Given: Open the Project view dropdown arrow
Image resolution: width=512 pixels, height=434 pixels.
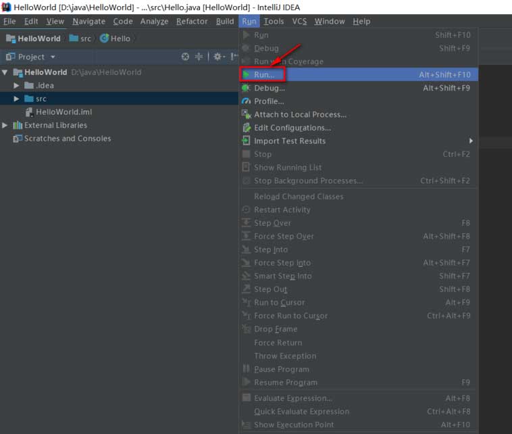Looking at the screenshot, I should pos(53,57).
